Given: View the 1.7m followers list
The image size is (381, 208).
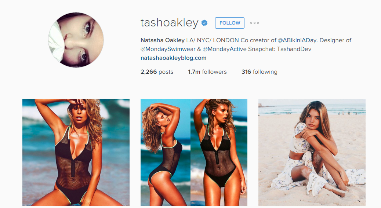Looking at the screenshot, I should pos(207,72).
